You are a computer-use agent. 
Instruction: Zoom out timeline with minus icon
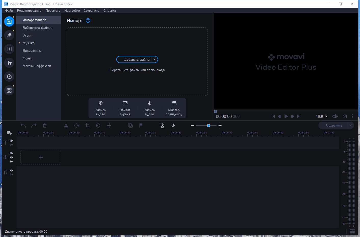coord(192,126)
